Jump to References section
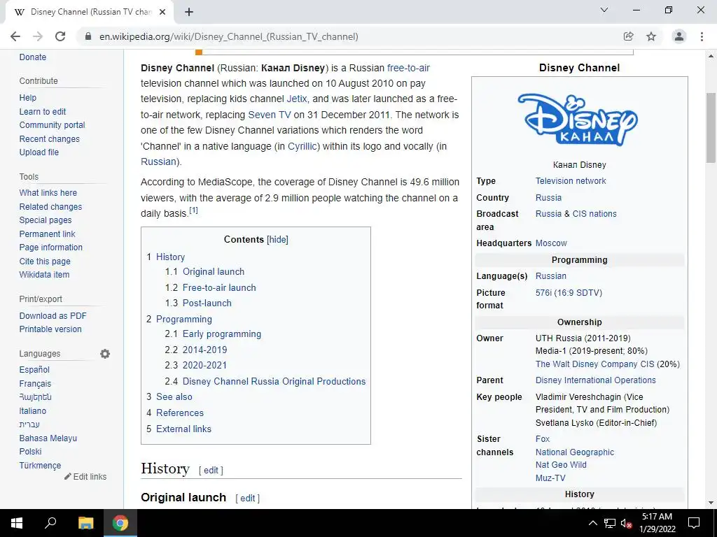This screenshot has height=537, width=717. pyautogui.click(x=180, y=413)
